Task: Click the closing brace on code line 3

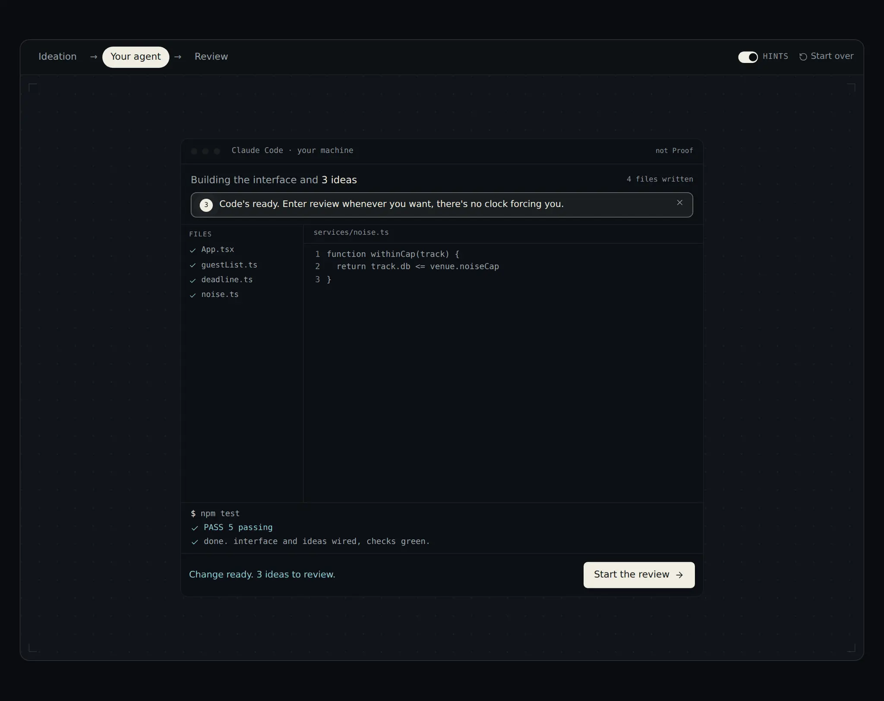Action: coord(329,280)
